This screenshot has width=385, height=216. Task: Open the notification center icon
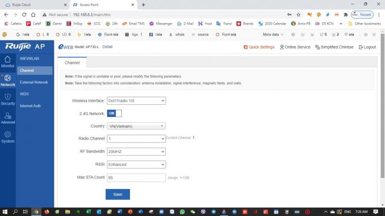[x=376, y=212]
